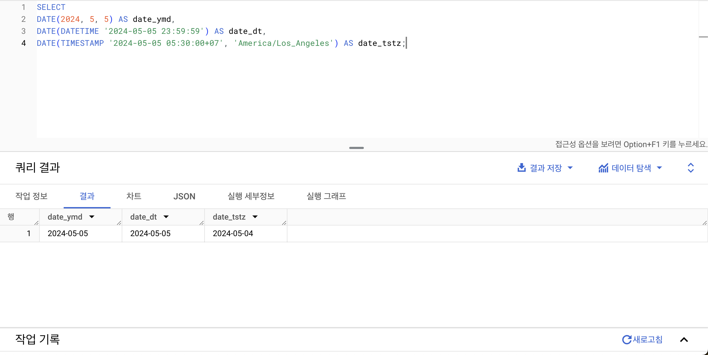Open date_ymd column sort menu arrow

tap(92, 217)
